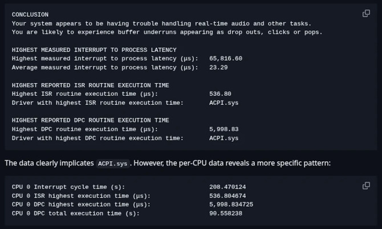This screenshot has height=229, width=382.
Task: Click the 536.80 ISR execution time
Action: [x=220, y=94]
